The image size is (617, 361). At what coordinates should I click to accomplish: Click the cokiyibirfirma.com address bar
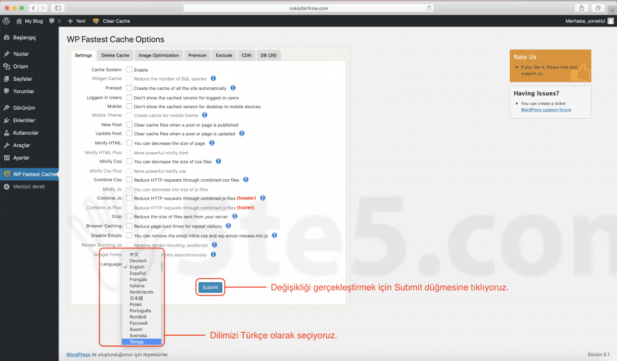308,8
